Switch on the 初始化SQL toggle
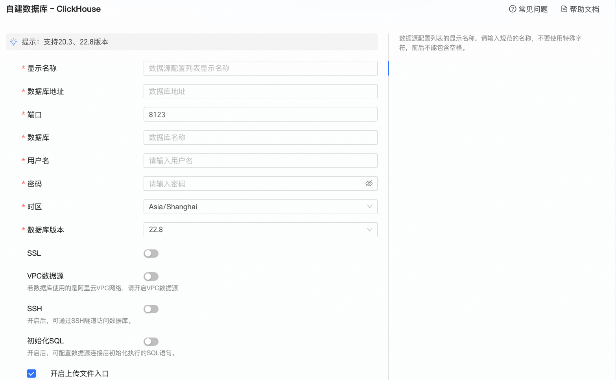Image resolution: width=616 pixels, height=380 pixels. point(151,341)
